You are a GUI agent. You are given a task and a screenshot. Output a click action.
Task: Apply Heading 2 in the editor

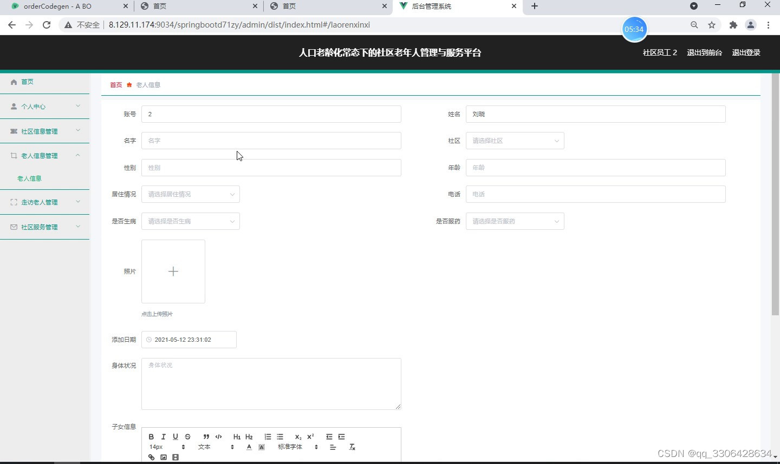tap(249, 436)
